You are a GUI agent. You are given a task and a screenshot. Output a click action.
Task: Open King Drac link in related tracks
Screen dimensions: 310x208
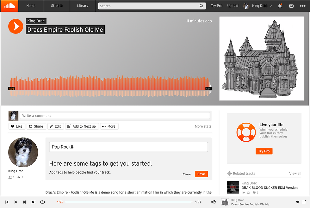pyautogui.click(x=249, y=183)
